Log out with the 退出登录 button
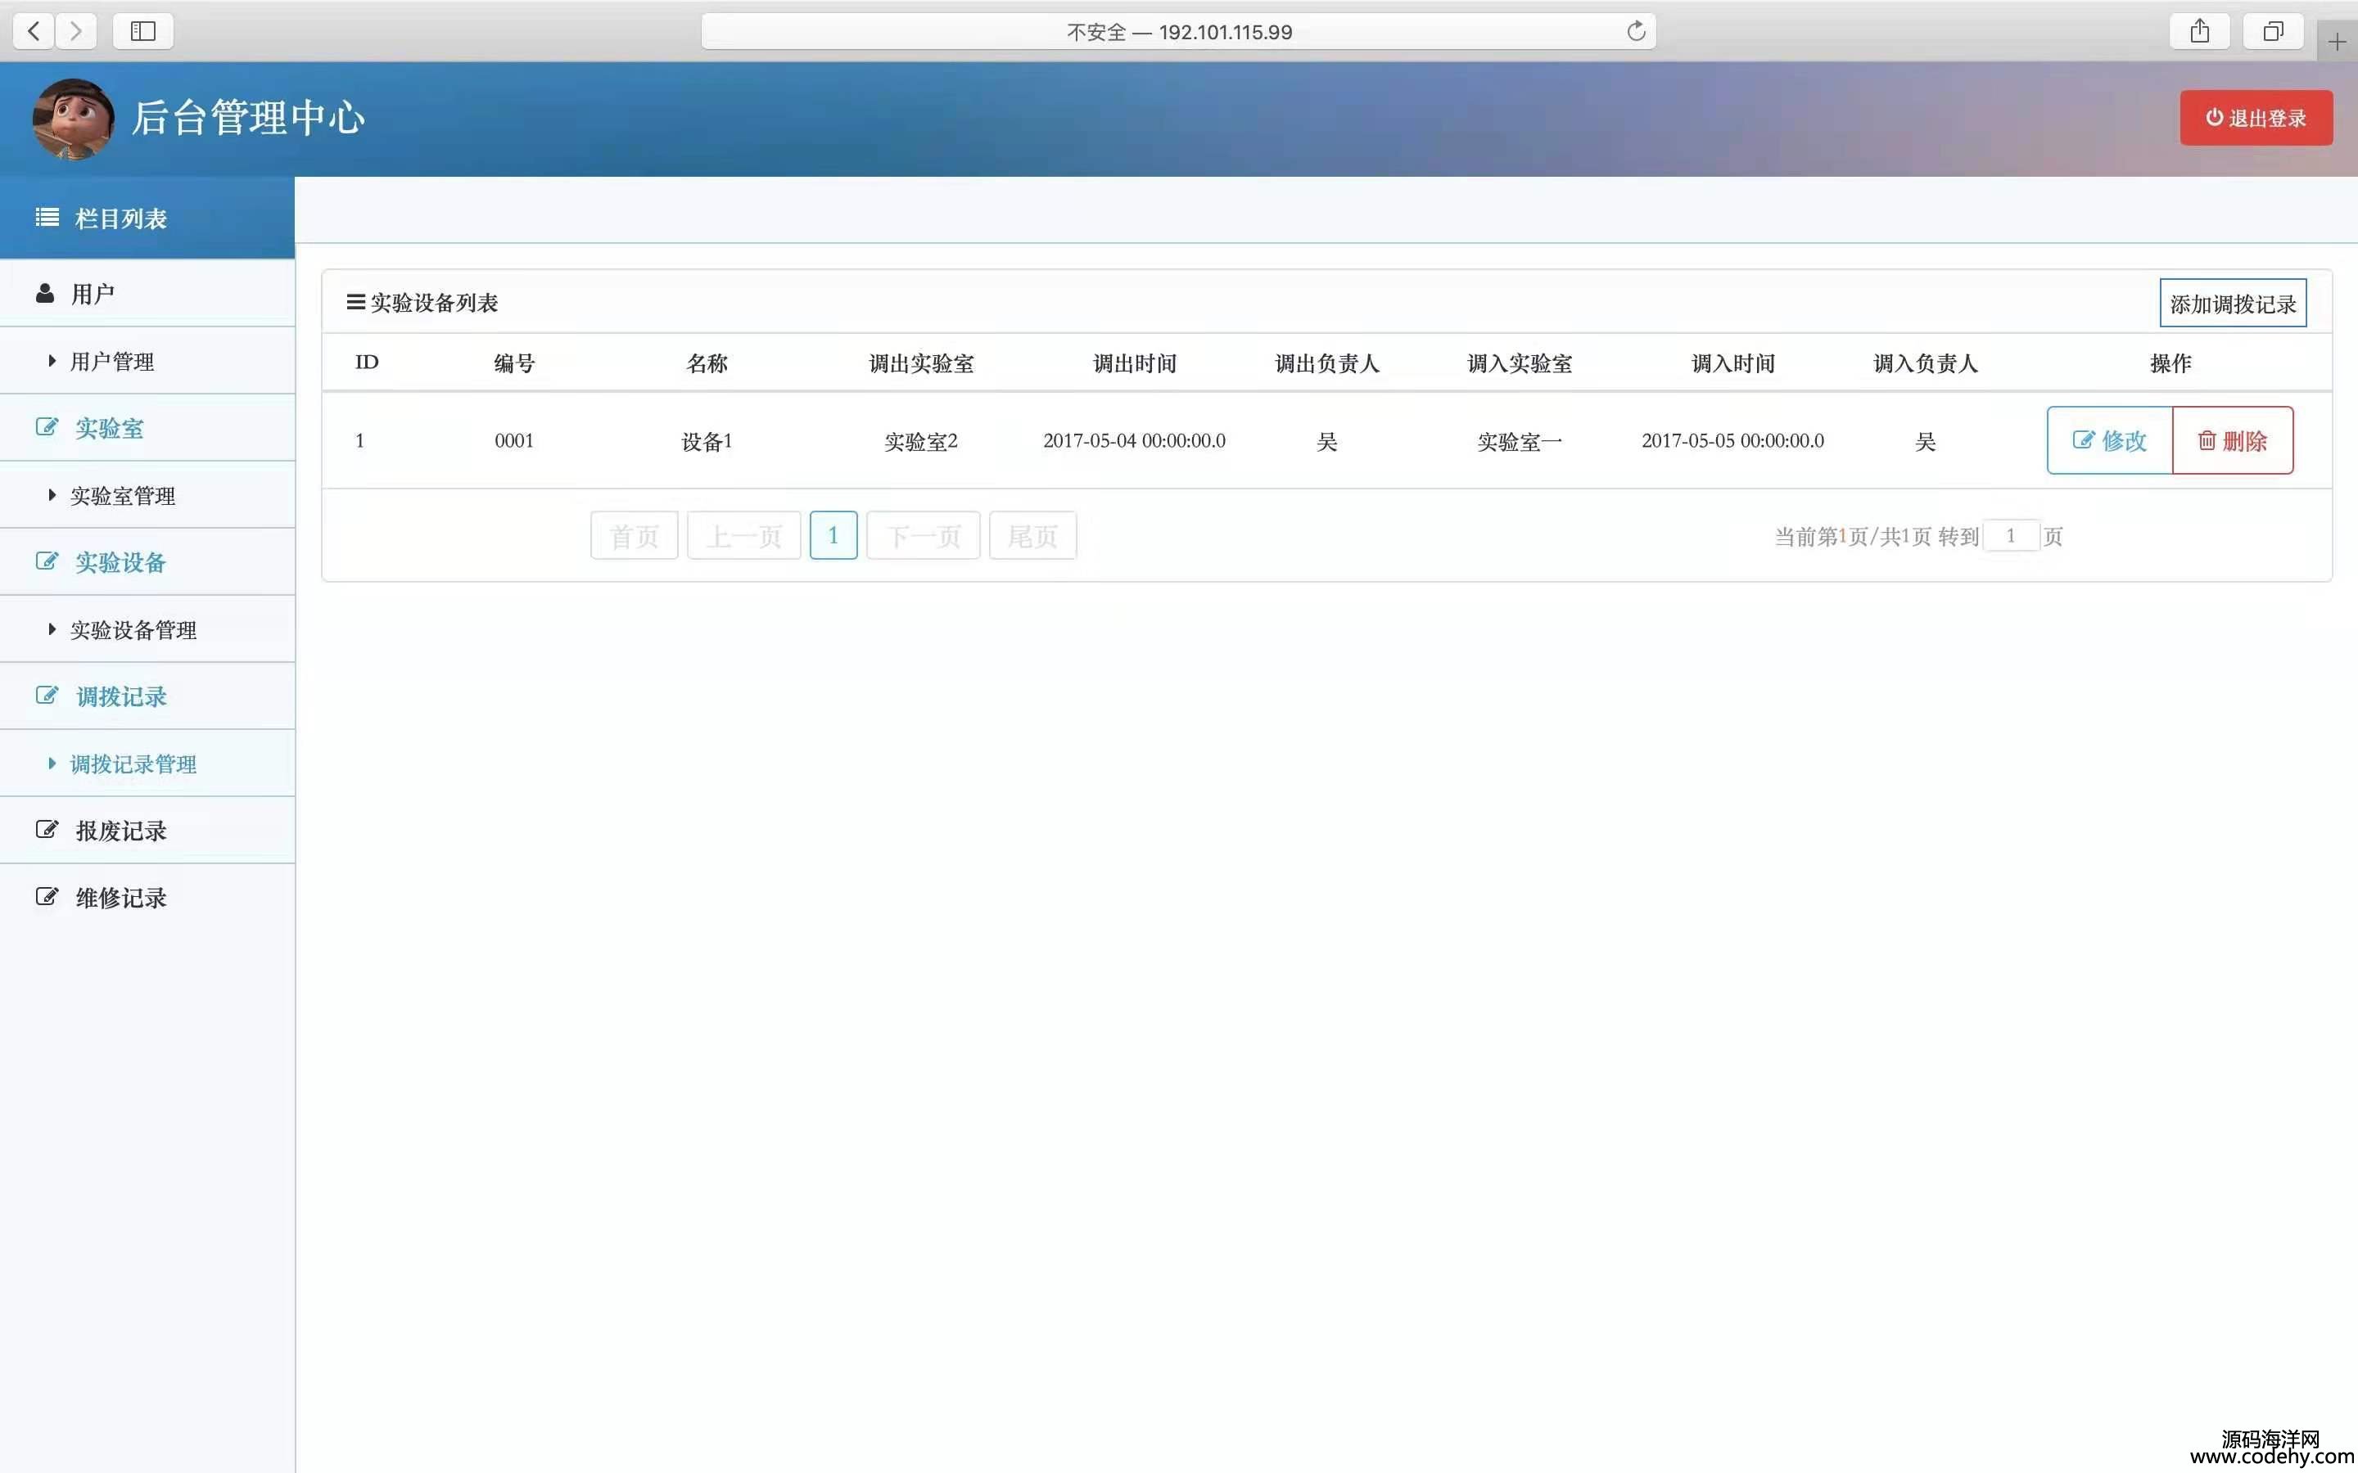Screen dimensions: 2358x1473 click(2256, 118)
